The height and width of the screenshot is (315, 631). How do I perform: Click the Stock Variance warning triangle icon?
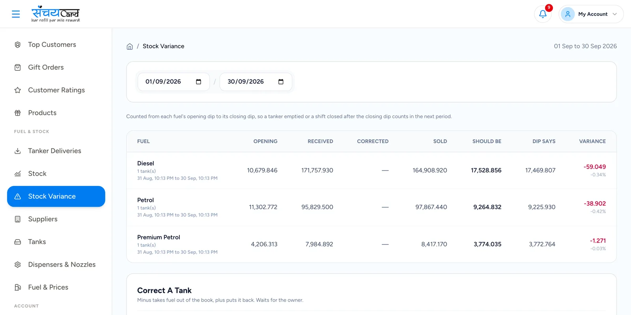tap(18, 196)
